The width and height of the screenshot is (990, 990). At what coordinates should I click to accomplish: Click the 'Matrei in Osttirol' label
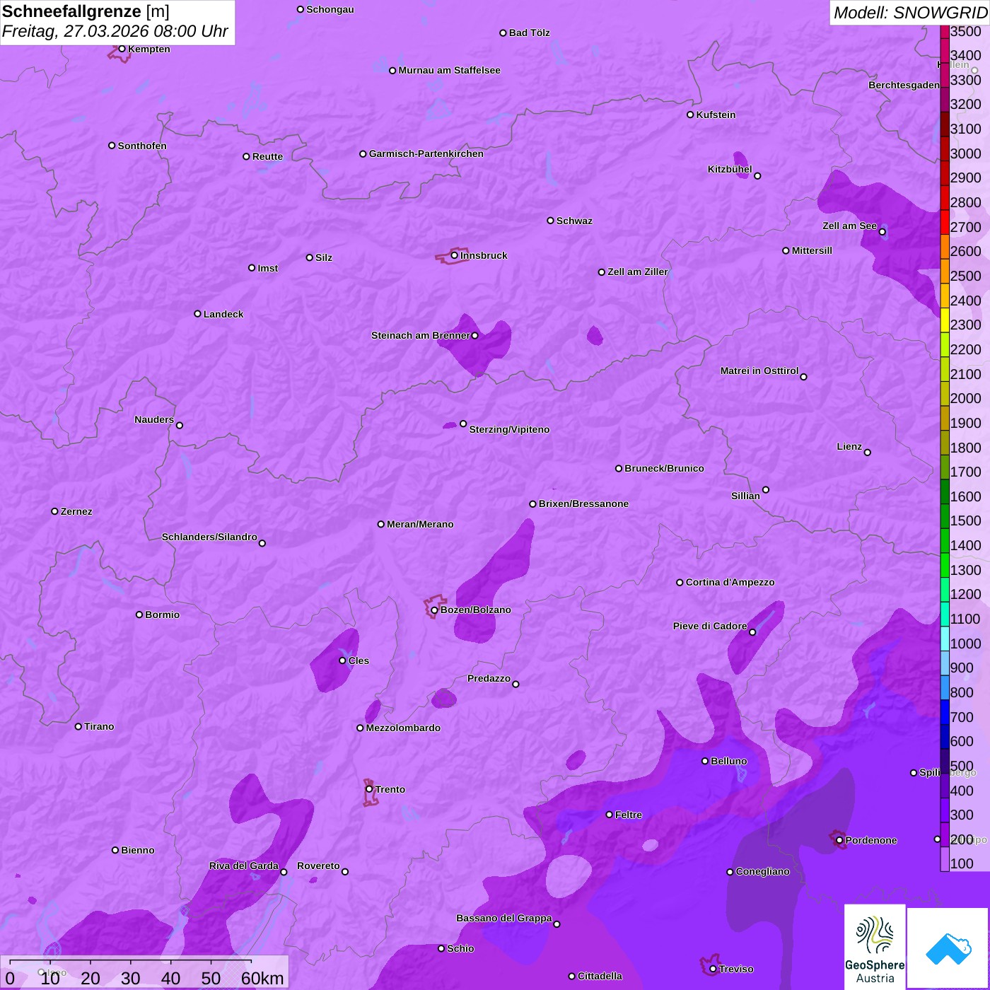click(759, 371)
